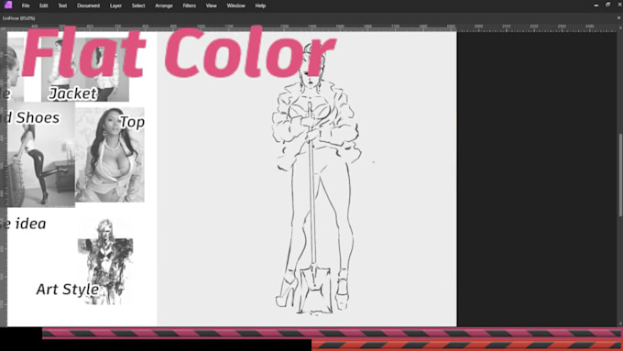This screenshot has width=623, height=351.
Task: Click the vertical scrollbar down arrow
Action: 620,324
